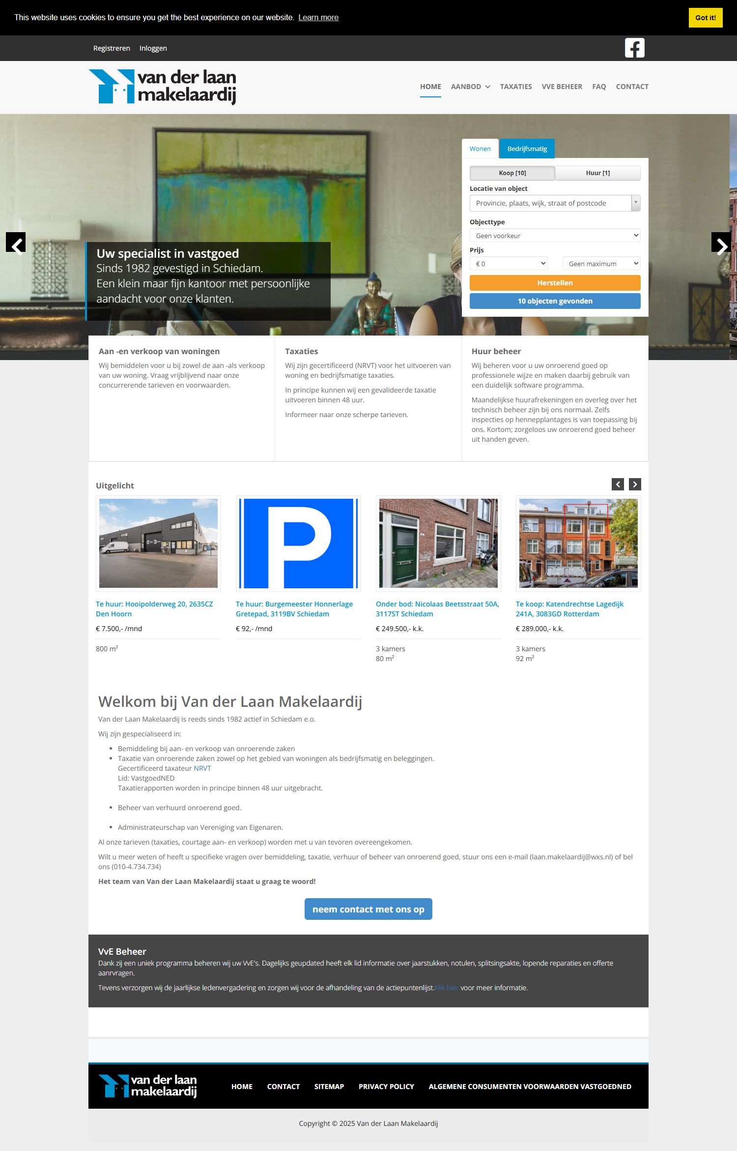The height and width of the screenshot is (1151, 737).
Task: Switch to the Bedrijfsmatig tab
Action: (527, 149)
